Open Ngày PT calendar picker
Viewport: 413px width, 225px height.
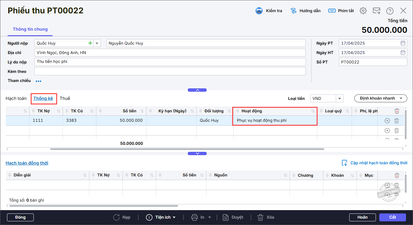click(403, 43)
